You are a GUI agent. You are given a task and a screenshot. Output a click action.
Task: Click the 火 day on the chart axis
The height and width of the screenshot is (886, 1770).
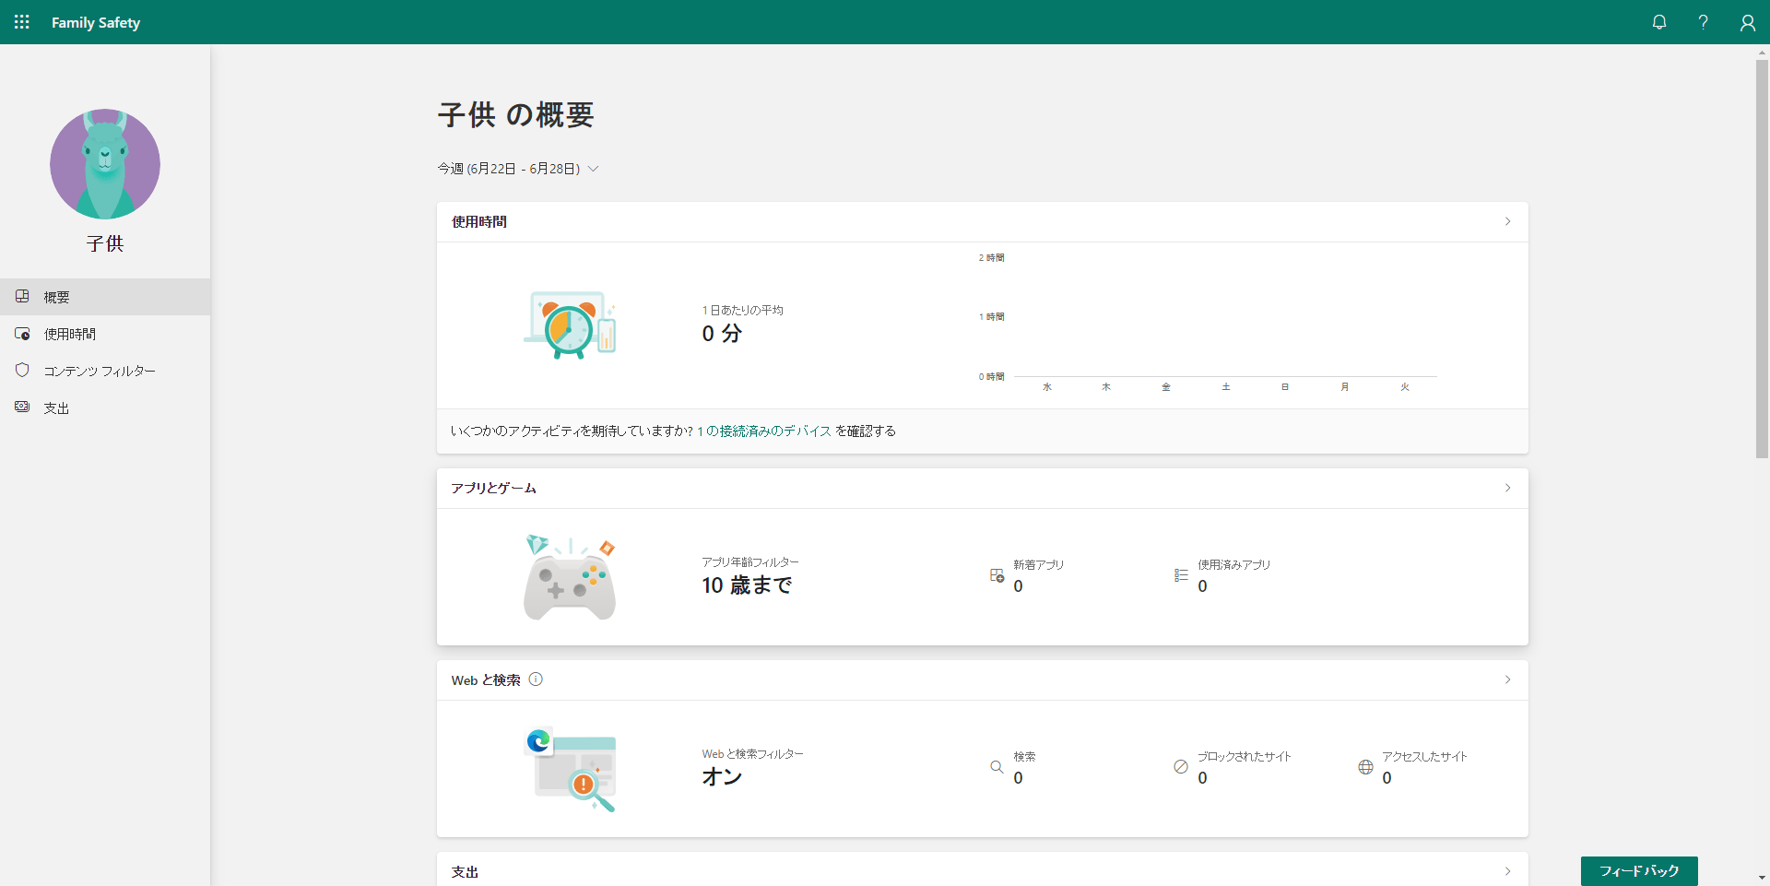pyautogui.click(x=1405, y=387)
